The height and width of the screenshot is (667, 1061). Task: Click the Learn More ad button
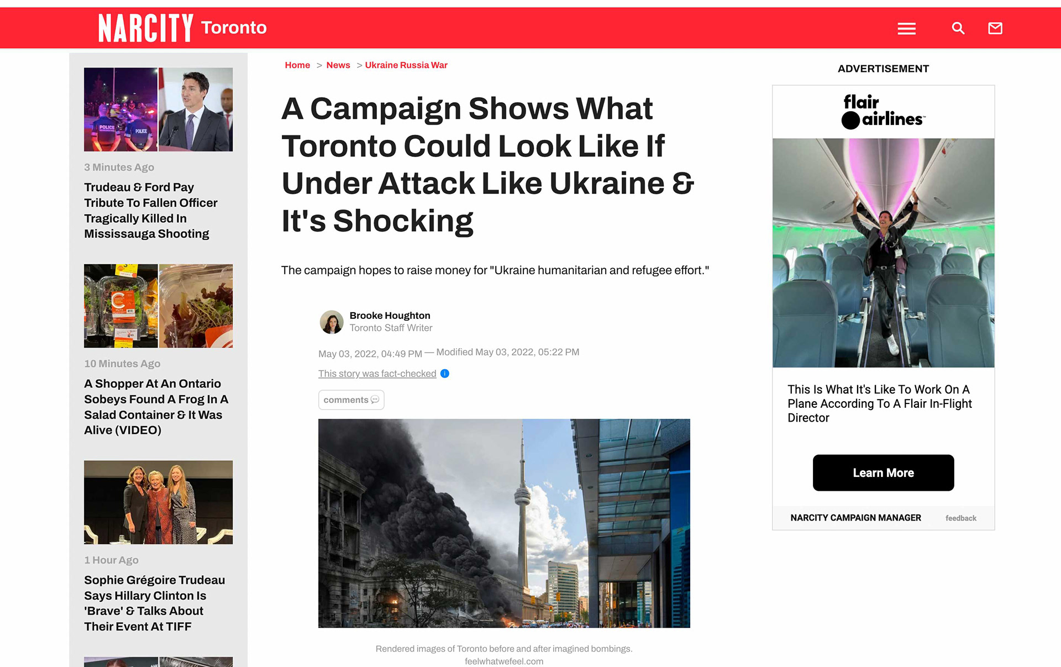(x=883, y=472)
